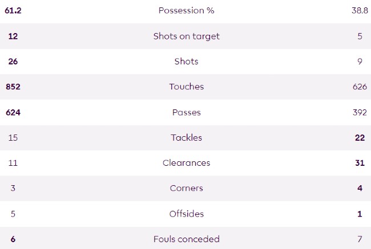The image size is (371, 249).
Task: Click the 31 clearances value
Action: tap(361, 163)
